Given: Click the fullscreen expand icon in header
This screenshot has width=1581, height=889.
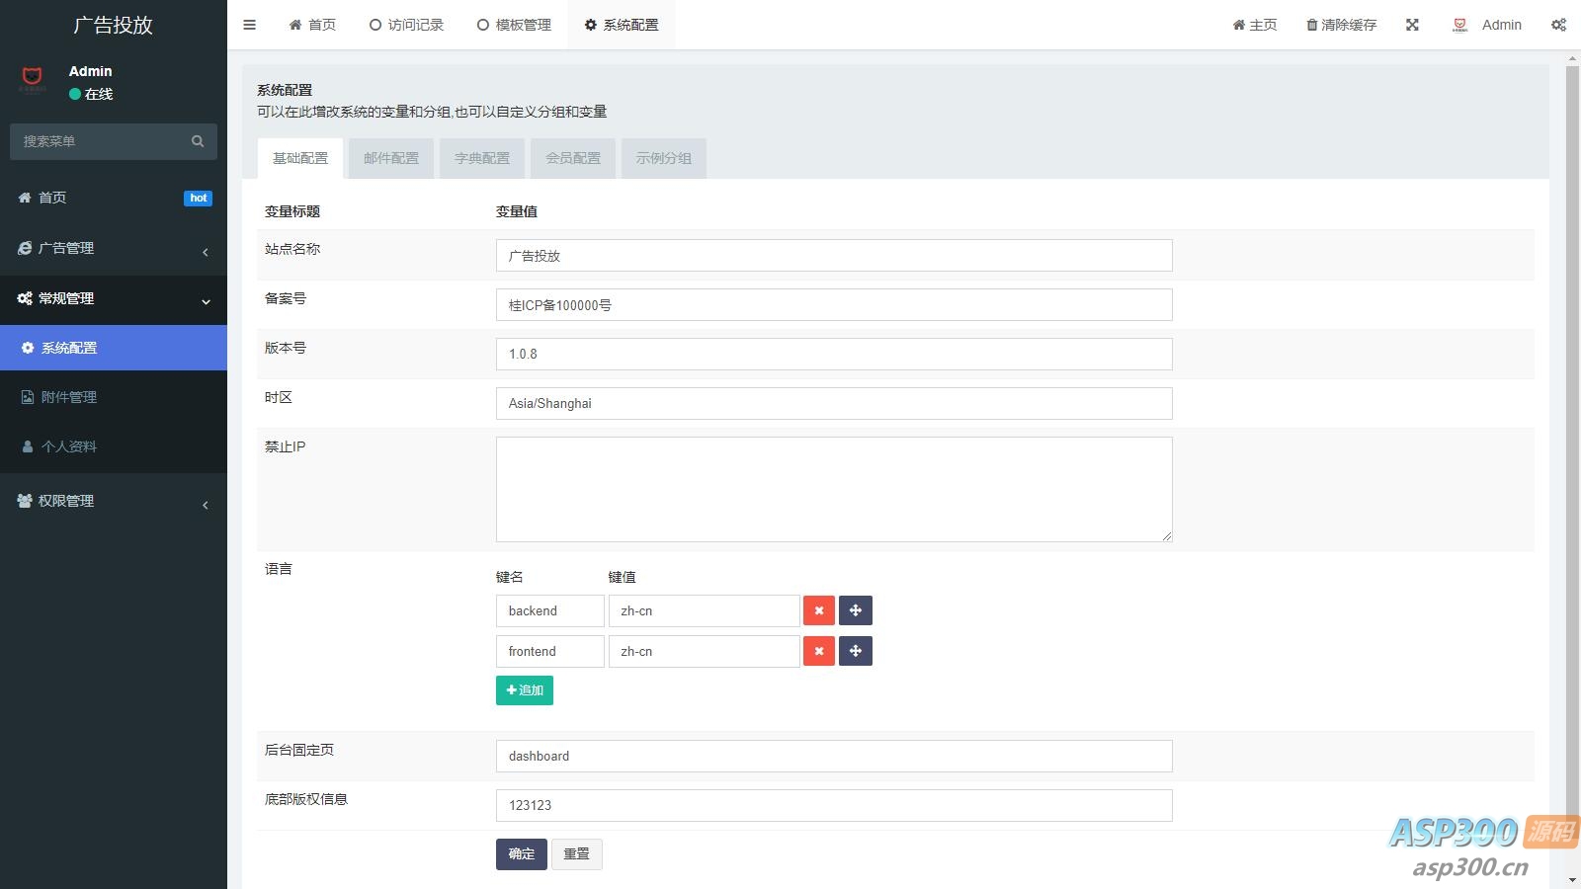Looking at the screenshot, I should pyautogui.click(x=1412, y=25).
